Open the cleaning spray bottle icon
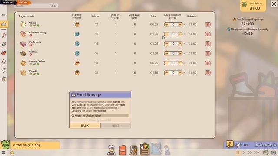278x156 pixels. pos(167,150)
